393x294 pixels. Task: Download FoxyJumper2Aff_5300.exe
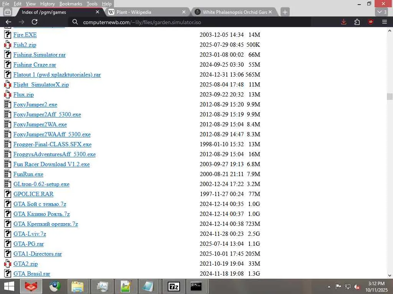[47, 114]
